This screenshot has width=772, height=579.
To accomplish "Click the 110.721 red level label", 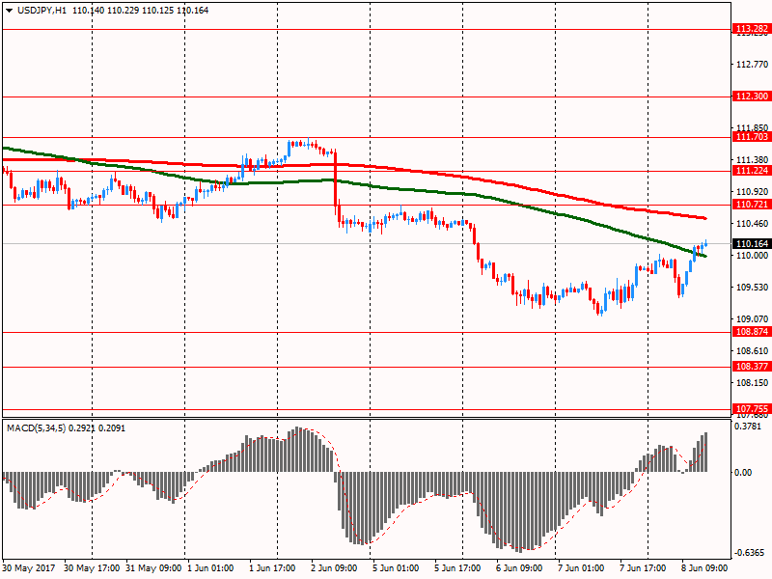I will coord(752,204).
